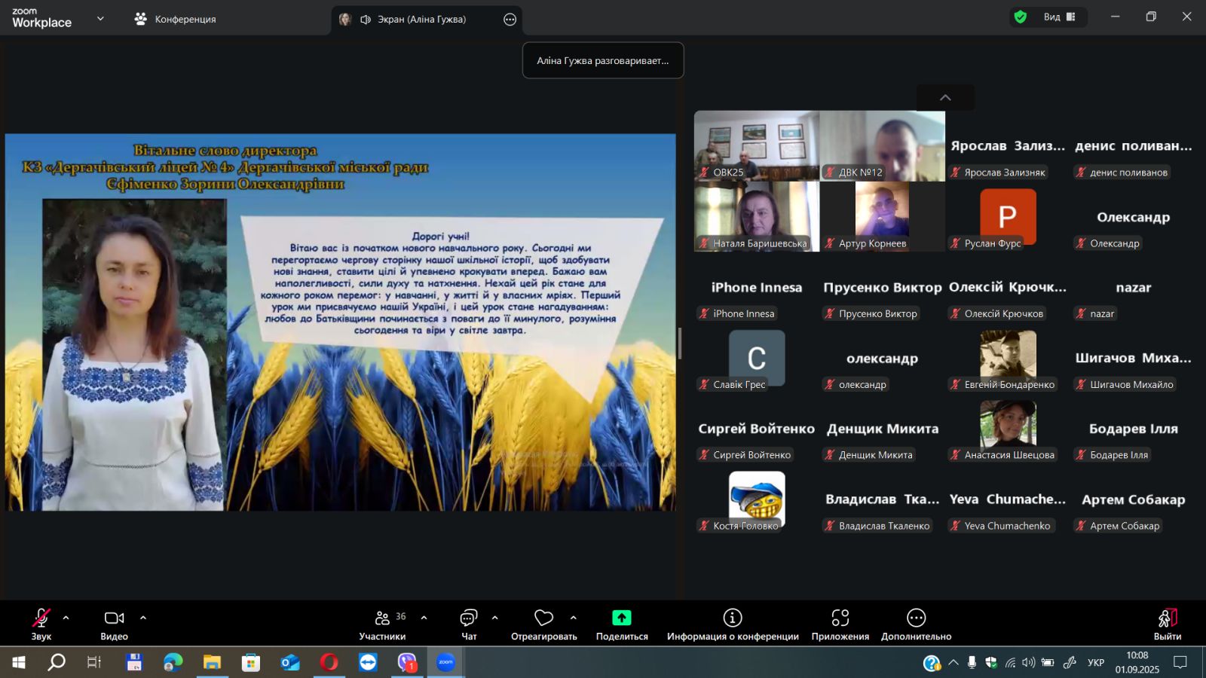Switch to the Conference tab
Image resolution: width=1206 pixels, height=678 pixels.
175,20
